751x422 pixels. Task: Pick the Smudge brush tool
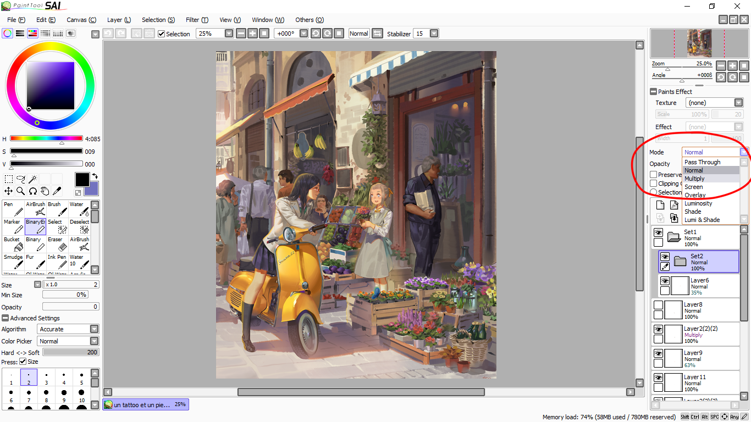point(13,262)
